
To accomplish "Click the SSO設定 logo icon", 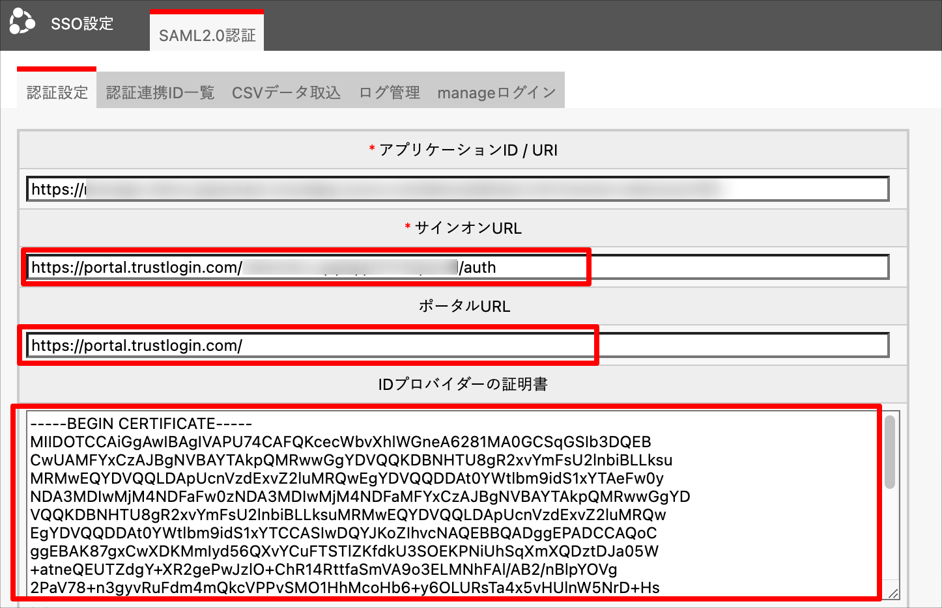I will click(22, 21).
